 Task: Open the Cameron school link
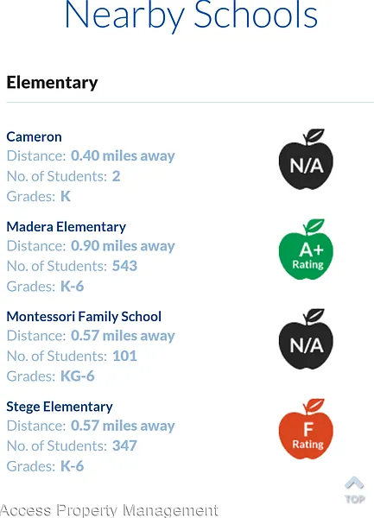[34, 136]
